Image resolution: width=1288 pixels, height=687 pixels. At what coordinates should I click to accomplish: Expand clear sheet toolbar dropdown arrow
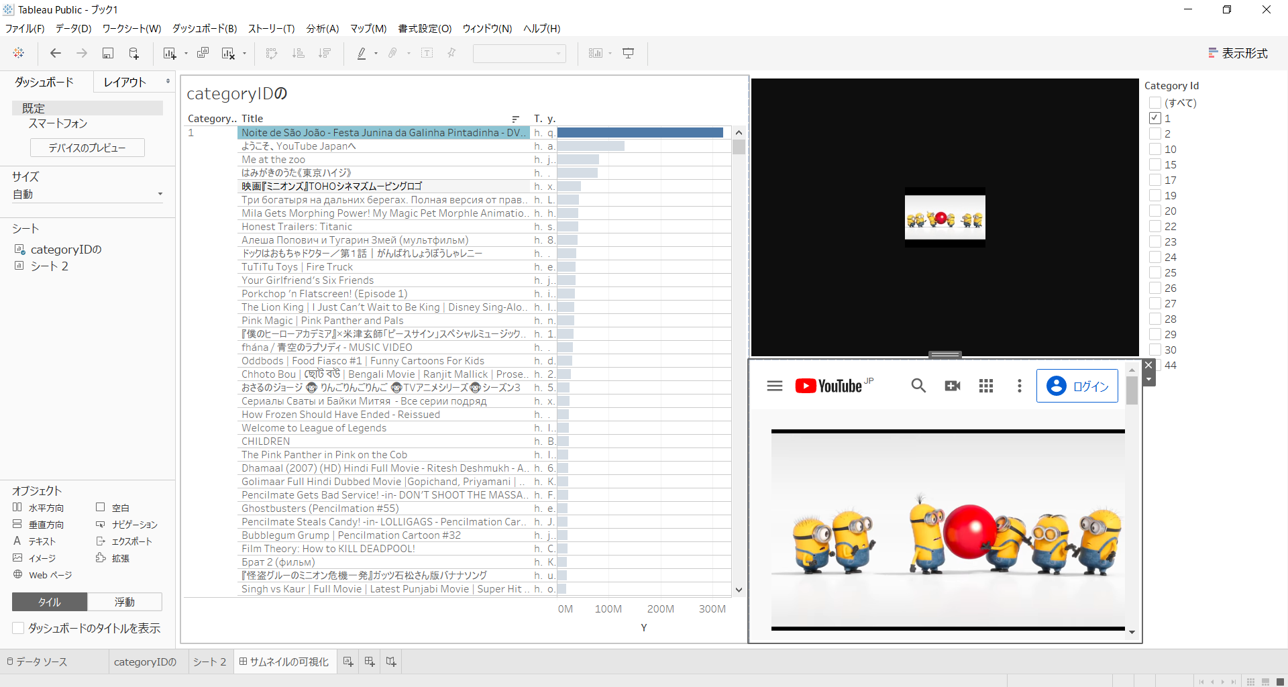click(244, 54)
